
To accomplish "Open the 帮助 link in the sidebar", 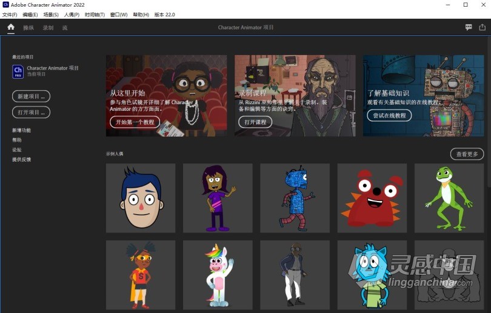I will (17, 140).
